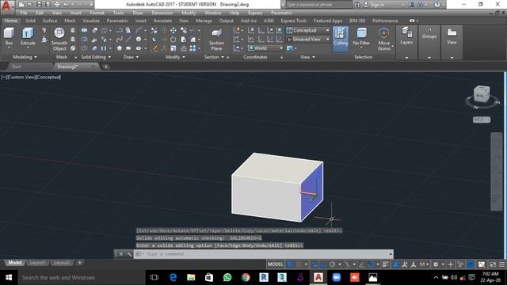Switch to the Layout1 tab
The image size is (507, 285).
point(37,263)
